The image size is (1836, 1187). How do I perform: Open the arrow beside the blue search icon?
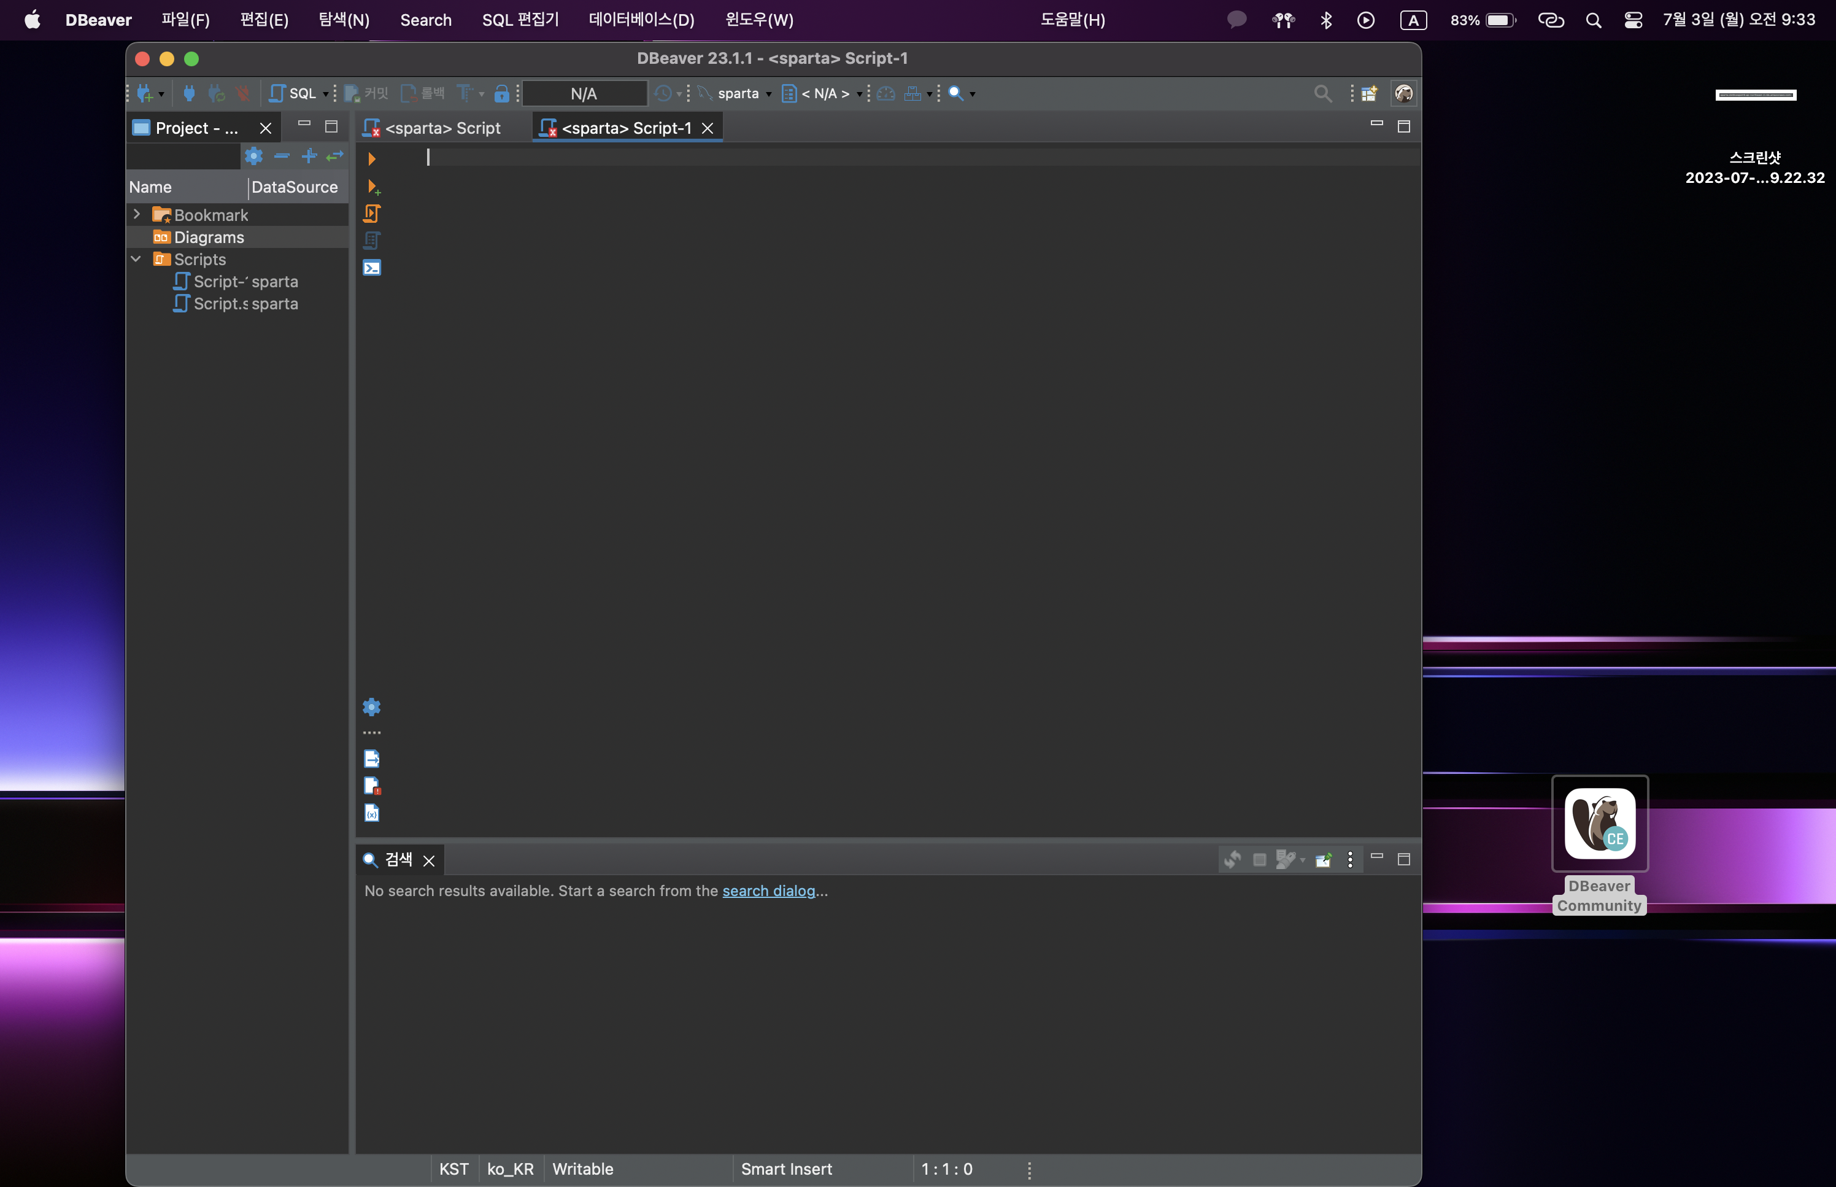click(973, 94)
